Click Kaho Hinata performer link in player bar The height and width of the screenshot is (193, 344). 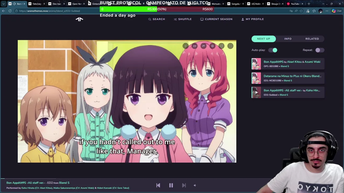37,188
